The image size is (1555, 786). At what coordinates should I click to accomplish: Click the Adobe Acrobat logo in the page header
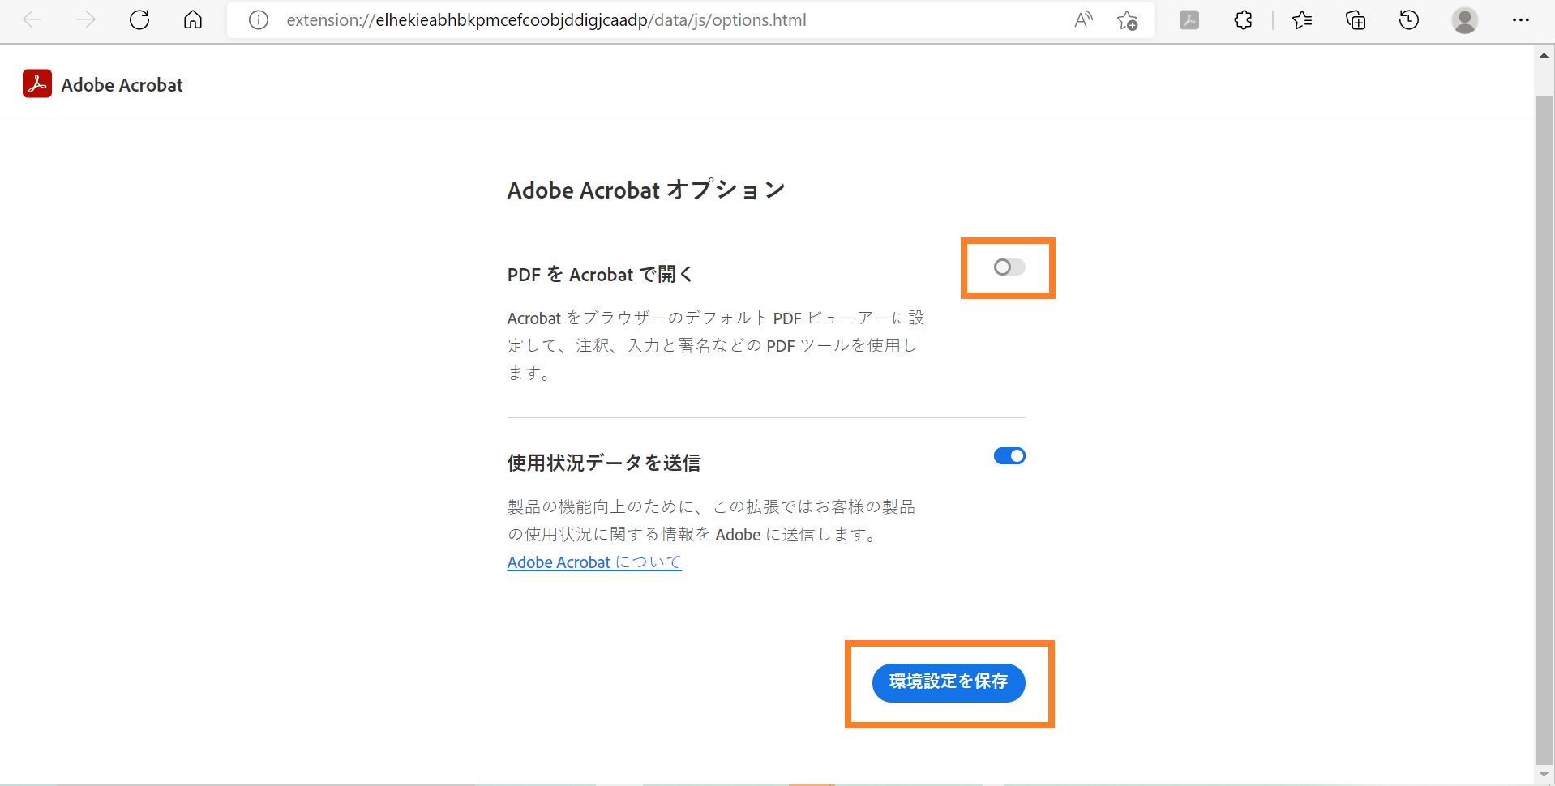pos(37,83)
